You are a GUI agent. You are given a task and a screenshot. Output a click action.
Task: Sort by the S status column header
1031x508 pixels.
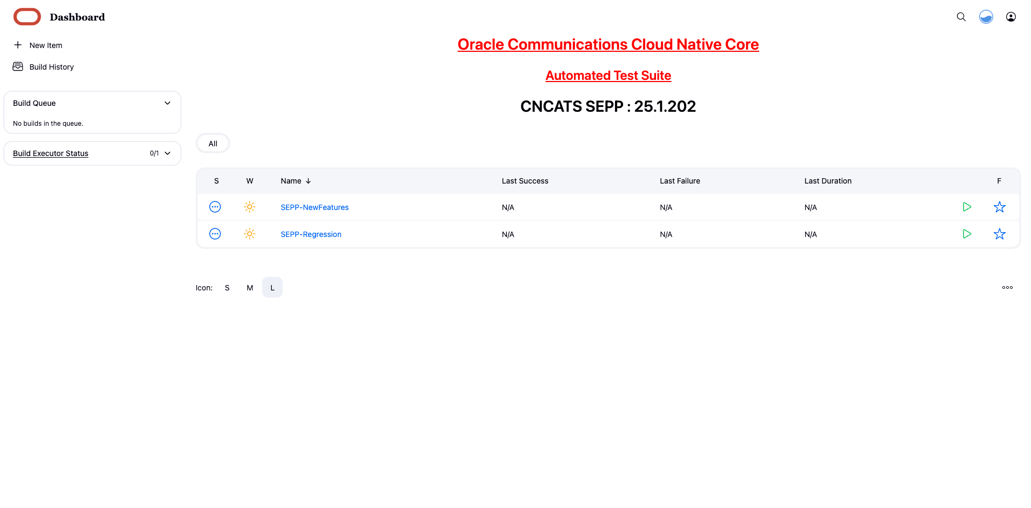coord(216,181)
